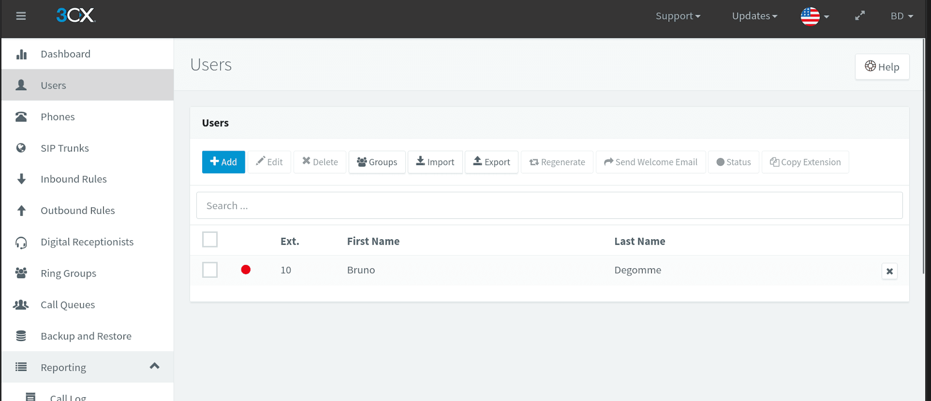Click the Backup and Restore database icon
Screen dimensions: 931x401
click(21, 336)
